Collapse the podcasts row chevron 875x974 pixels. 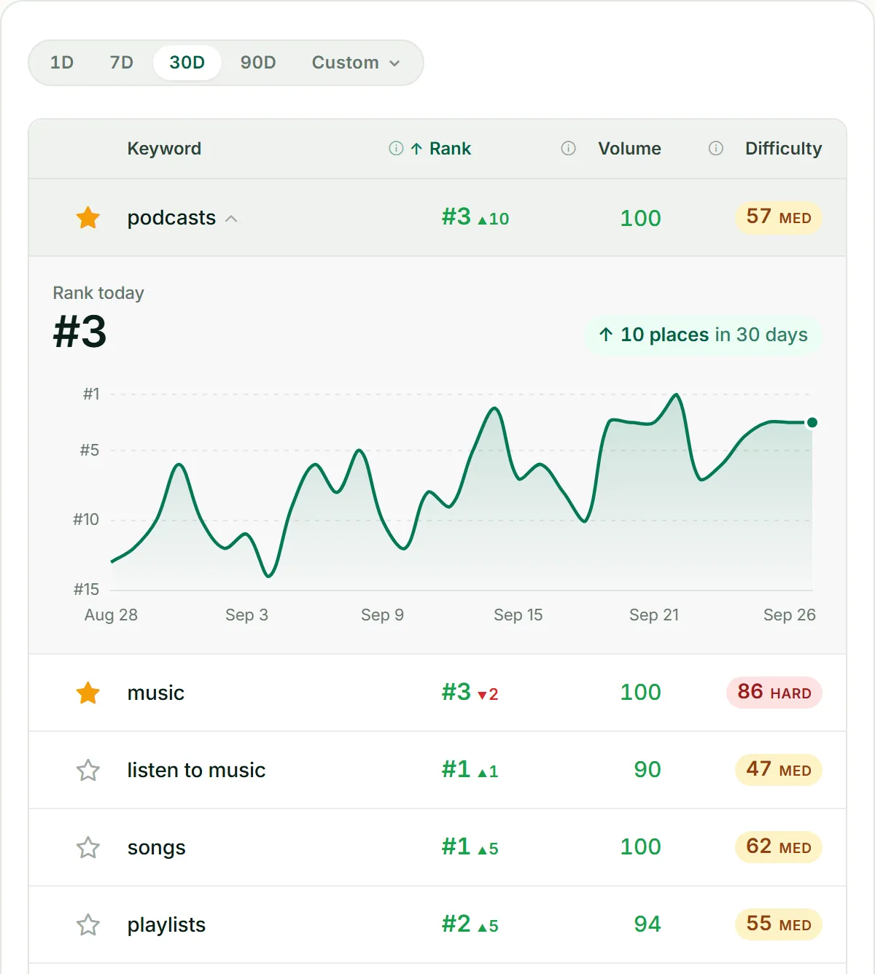coord(231,219)
